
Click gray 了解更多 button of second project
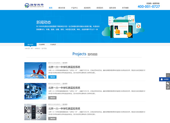[52, 98]
